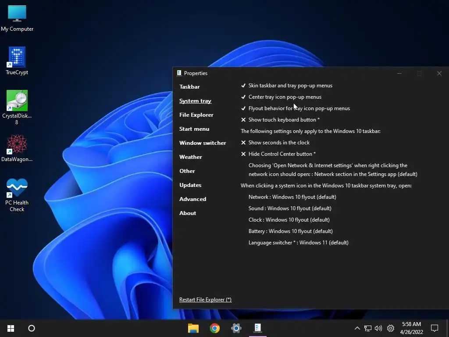Enable Hide Control Center button

(x=278, y=154)
